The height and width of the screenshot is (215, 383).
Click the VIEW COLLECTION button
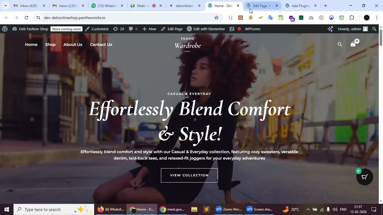pyautogui.click(x=189, y=175)
